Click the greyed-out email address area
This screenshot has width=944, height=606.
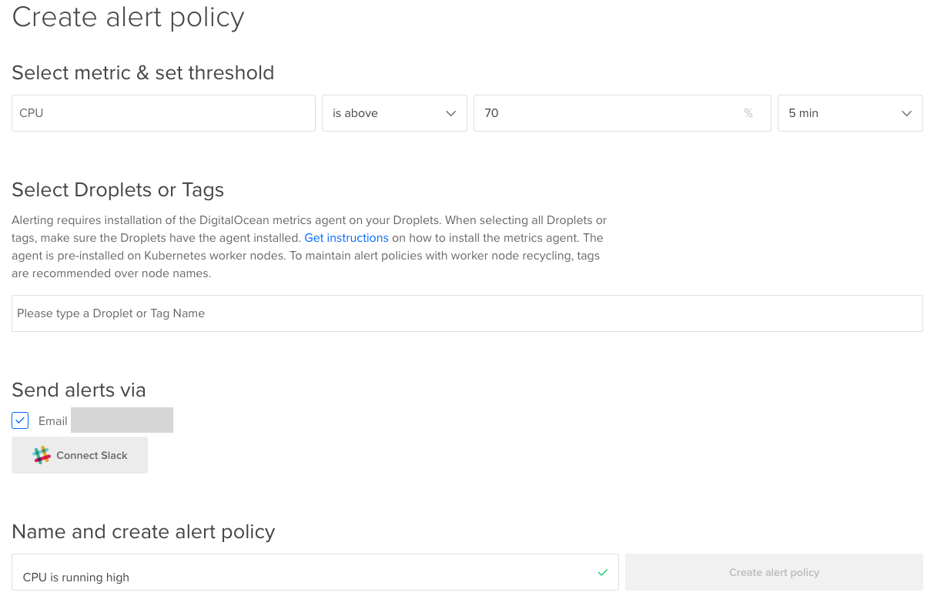tap(122, 420)
